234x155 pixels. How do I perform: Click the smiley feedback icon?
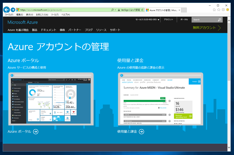(228, 10)
